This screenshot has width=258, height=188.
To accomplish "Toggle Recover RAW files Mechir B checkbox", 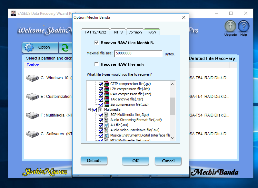I will point(96,43).
